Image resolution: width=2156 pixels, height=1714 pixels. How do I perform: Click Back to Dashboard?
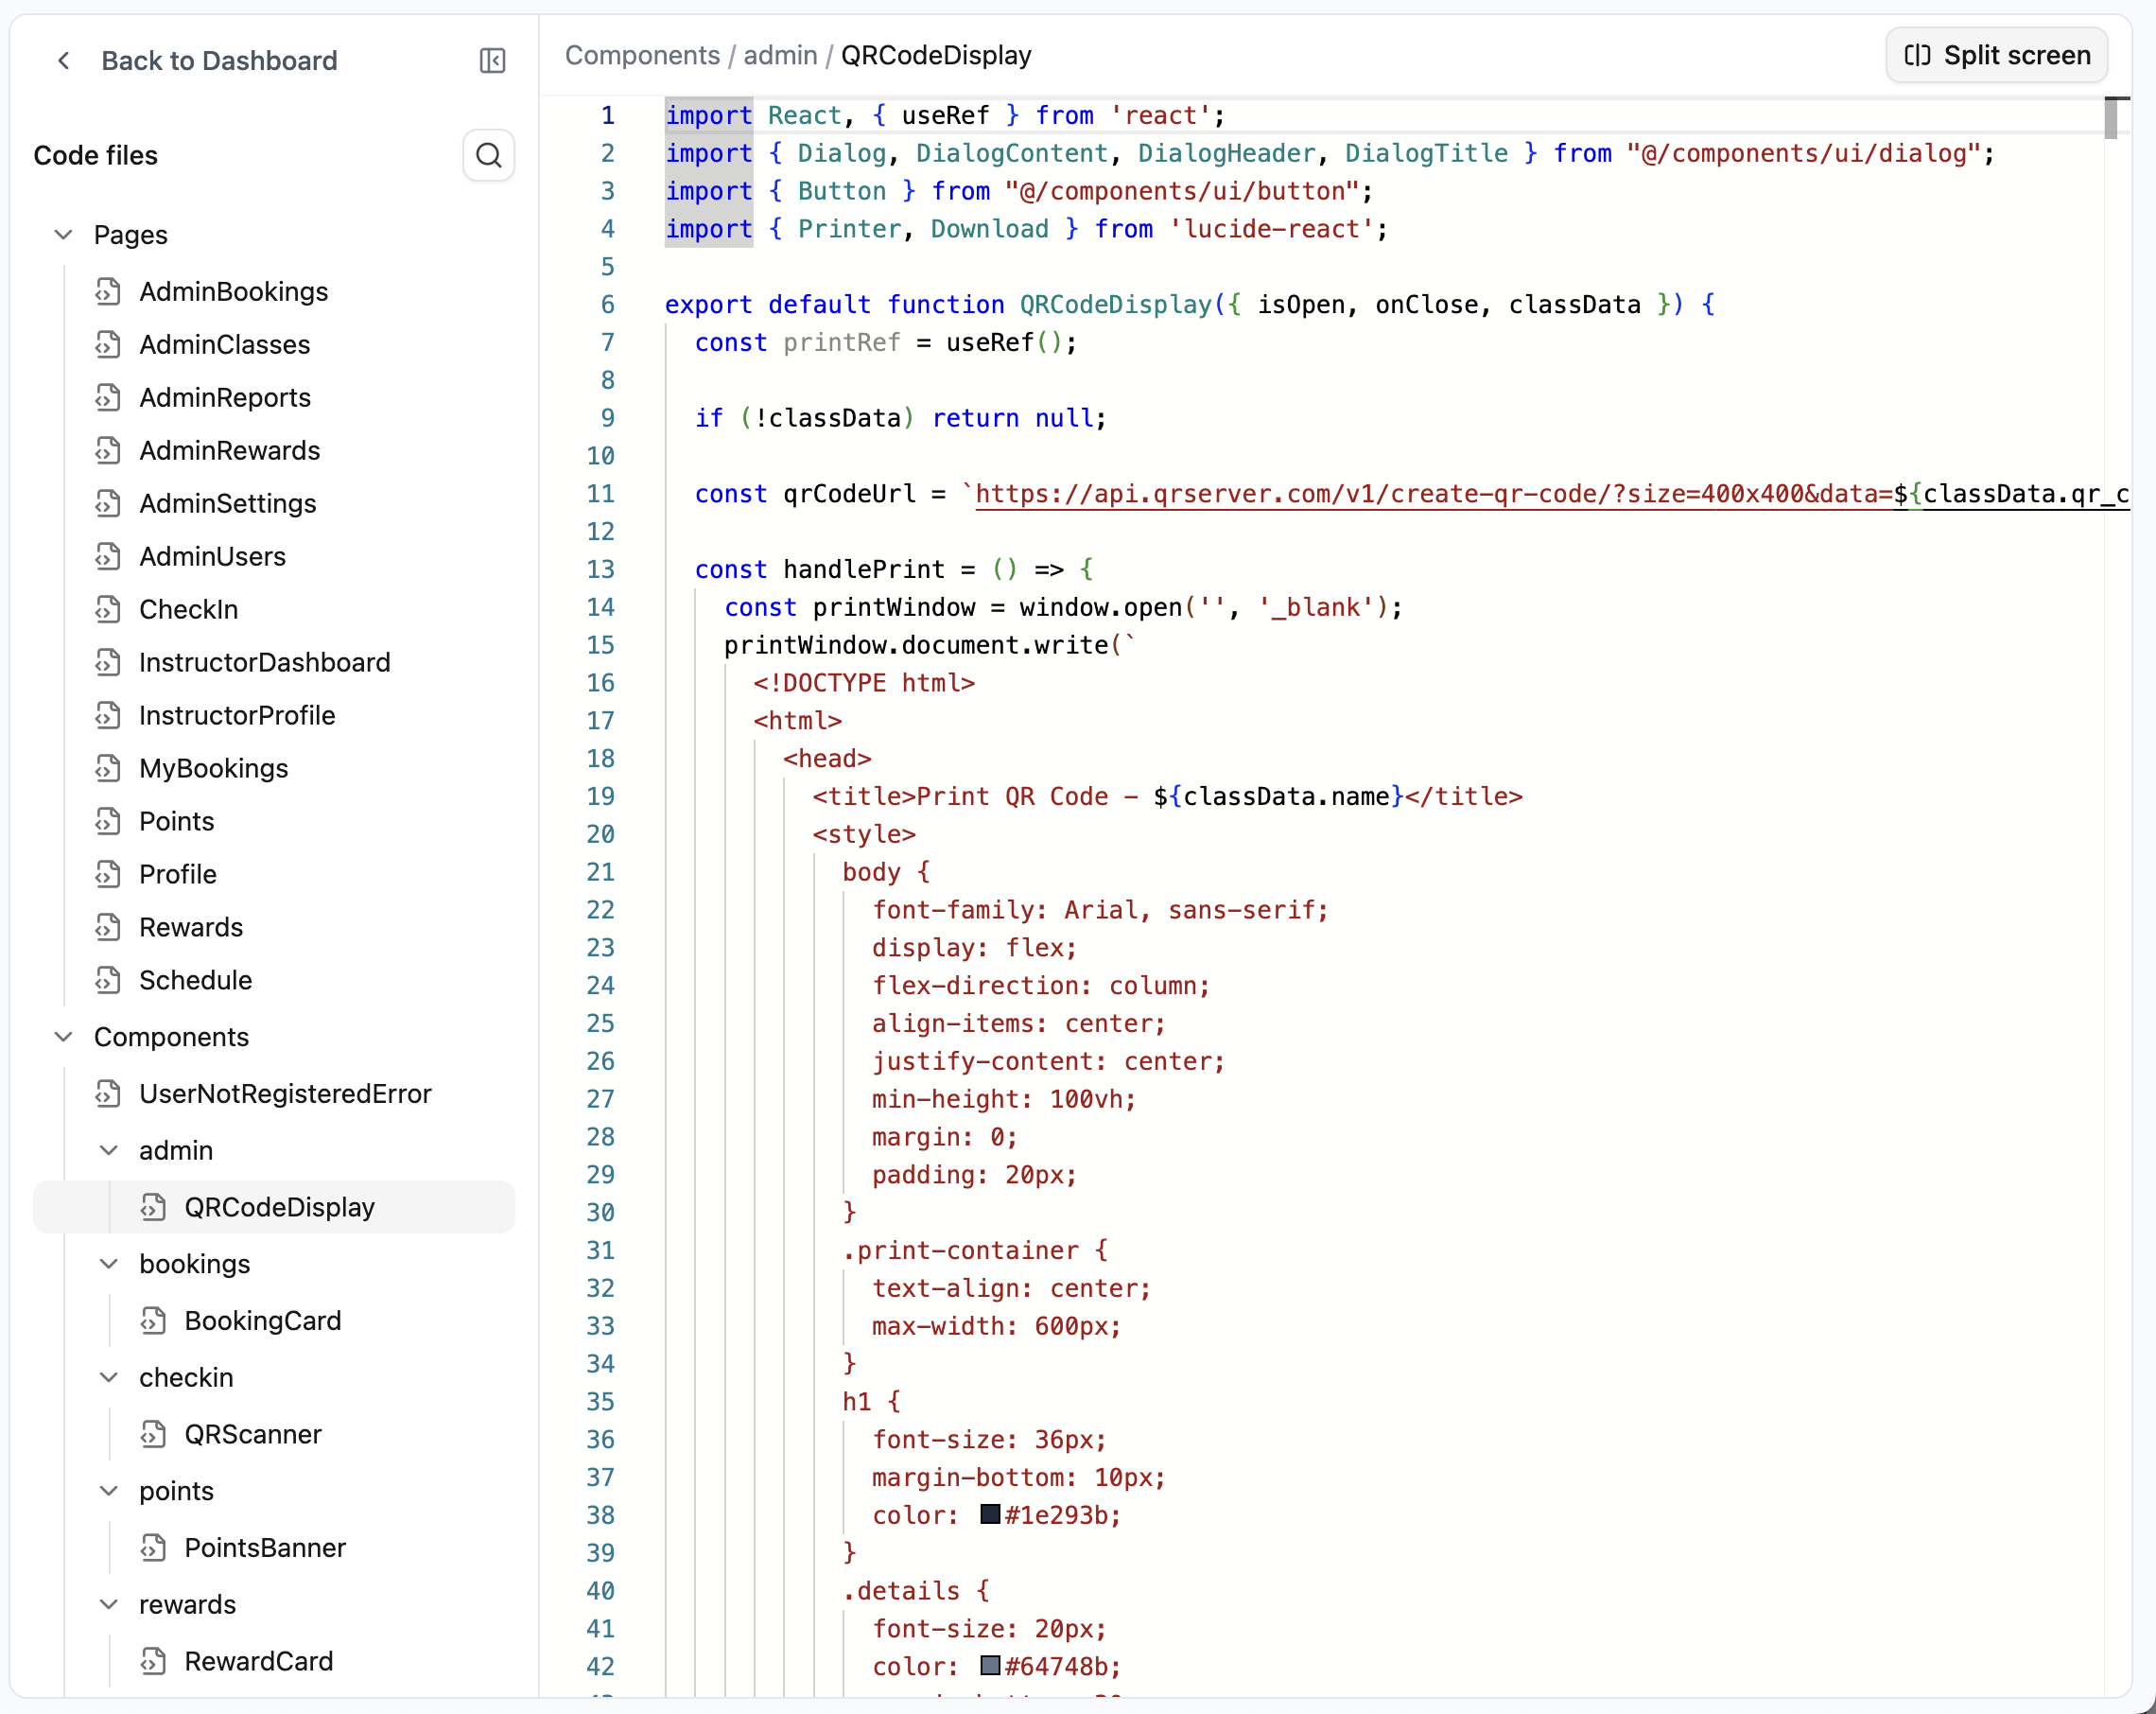[x=219, y=61]
